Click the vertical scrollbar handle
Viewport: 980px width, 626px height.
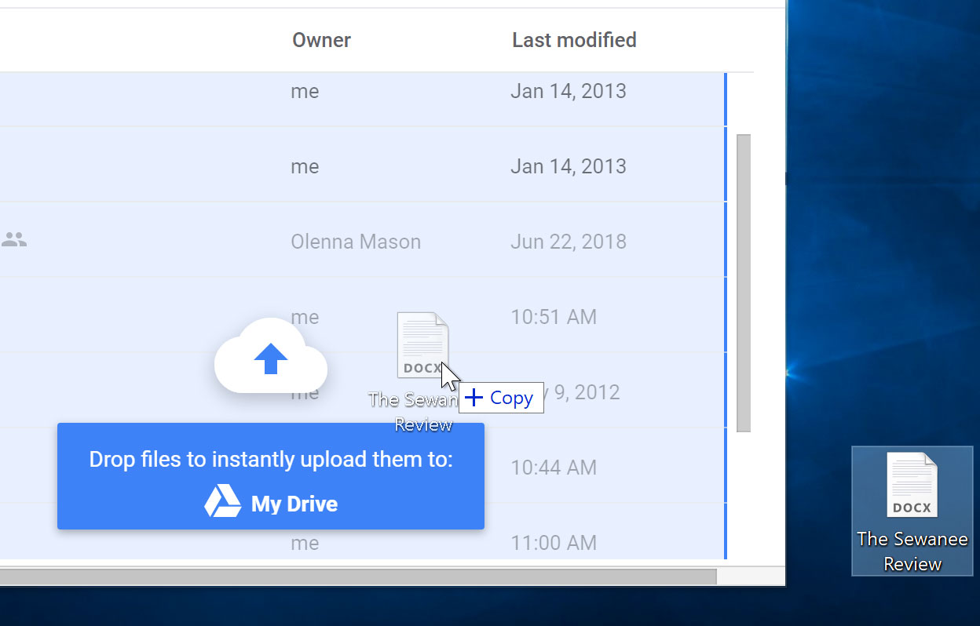point(743,282)
